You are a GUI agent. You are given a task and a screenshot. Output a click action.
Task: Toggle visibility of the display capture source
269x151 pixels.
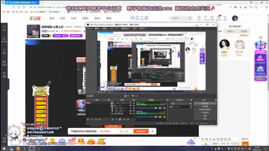130,113
